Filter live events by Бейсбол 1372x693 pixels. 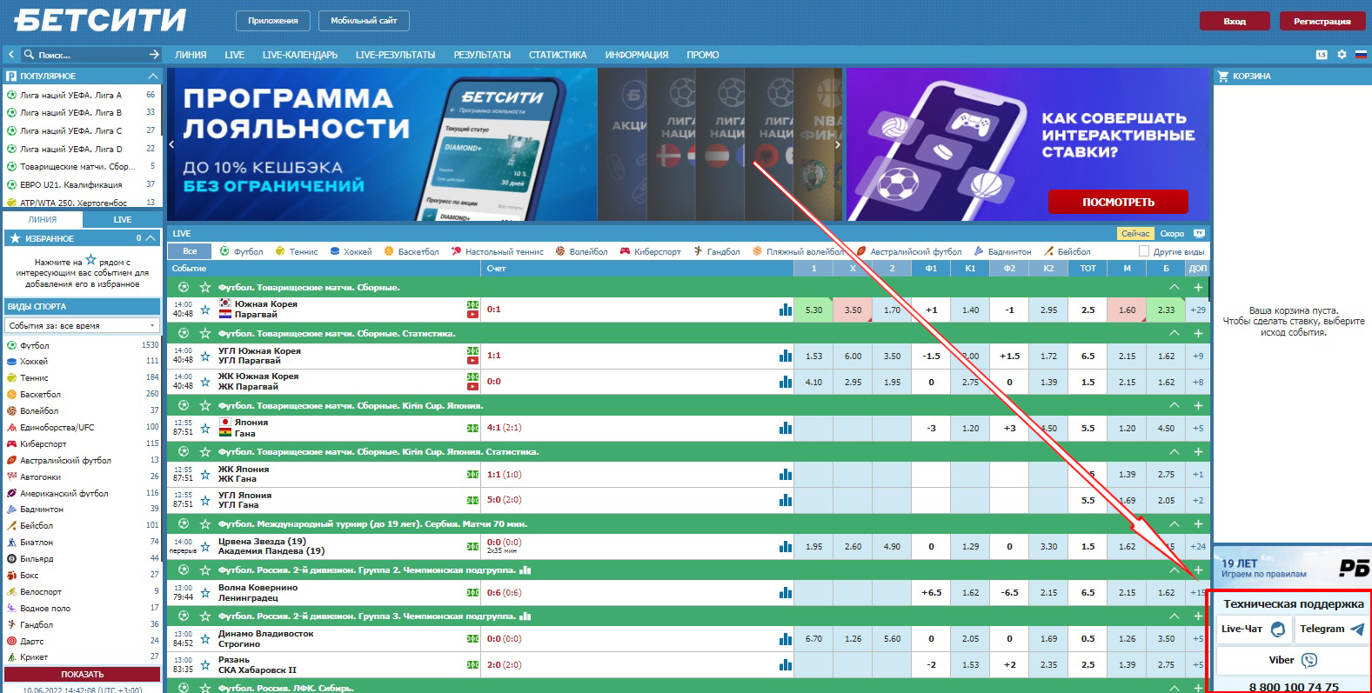(1067, 251)
